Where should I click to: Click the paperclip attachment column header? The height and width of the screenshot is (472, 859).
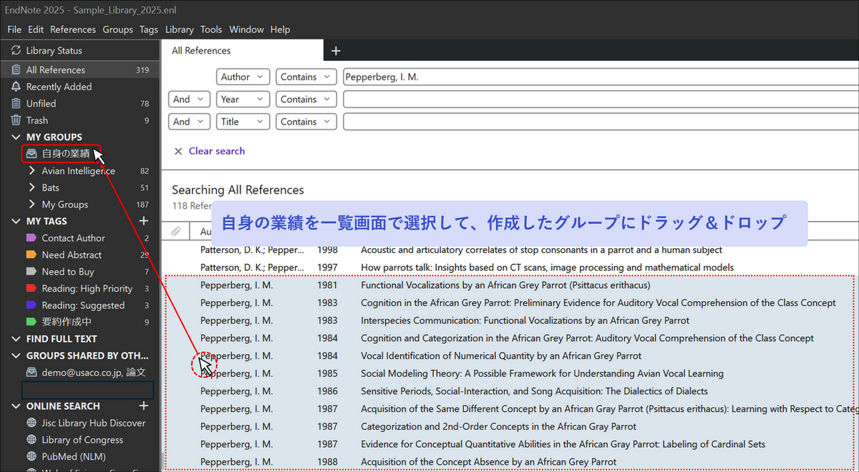point(176,231)
